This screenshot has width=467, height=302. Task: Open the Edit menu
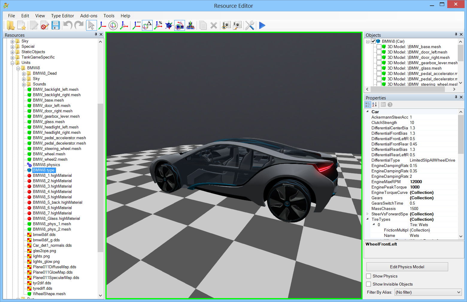(25, 16)
